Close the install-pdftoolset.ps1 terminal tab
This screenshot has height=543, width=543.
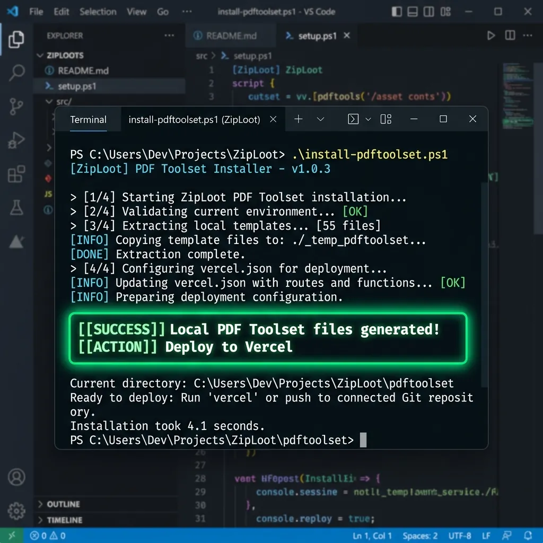[273, 119]
